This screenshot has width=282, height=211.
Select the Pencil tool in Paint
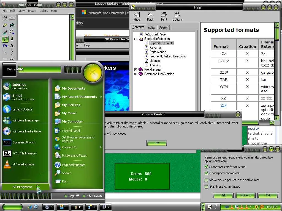point(5,39)
